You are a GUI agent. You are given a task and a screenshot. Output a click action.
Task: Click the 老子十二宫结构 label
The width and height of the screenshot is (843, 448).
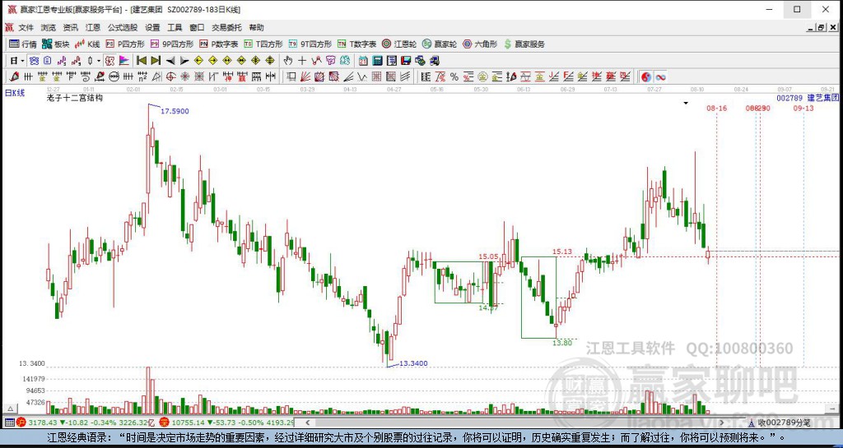point(75,98)
